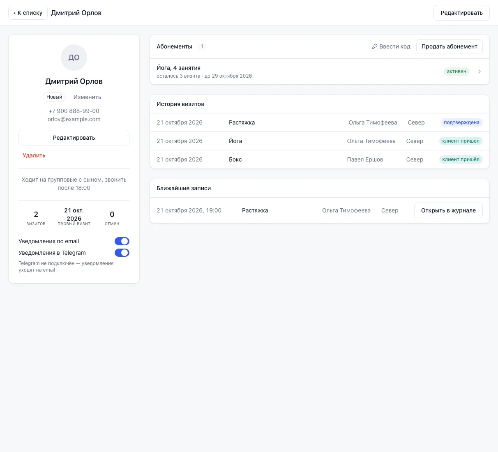Click the Ближайшие записи heading

point(184,188)
